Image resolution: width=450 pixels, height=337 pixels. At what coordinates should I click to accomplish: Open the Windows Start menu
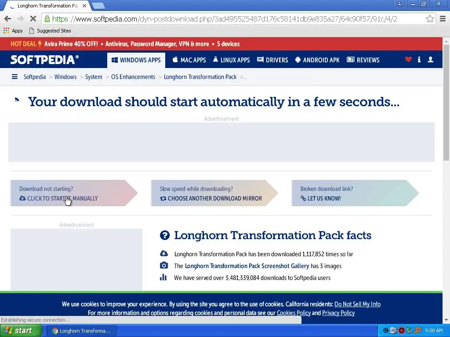(x=21, y=331)
